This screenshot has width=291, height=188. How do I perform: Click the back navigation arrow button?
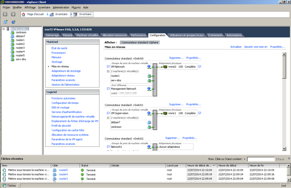pos(5,14)
